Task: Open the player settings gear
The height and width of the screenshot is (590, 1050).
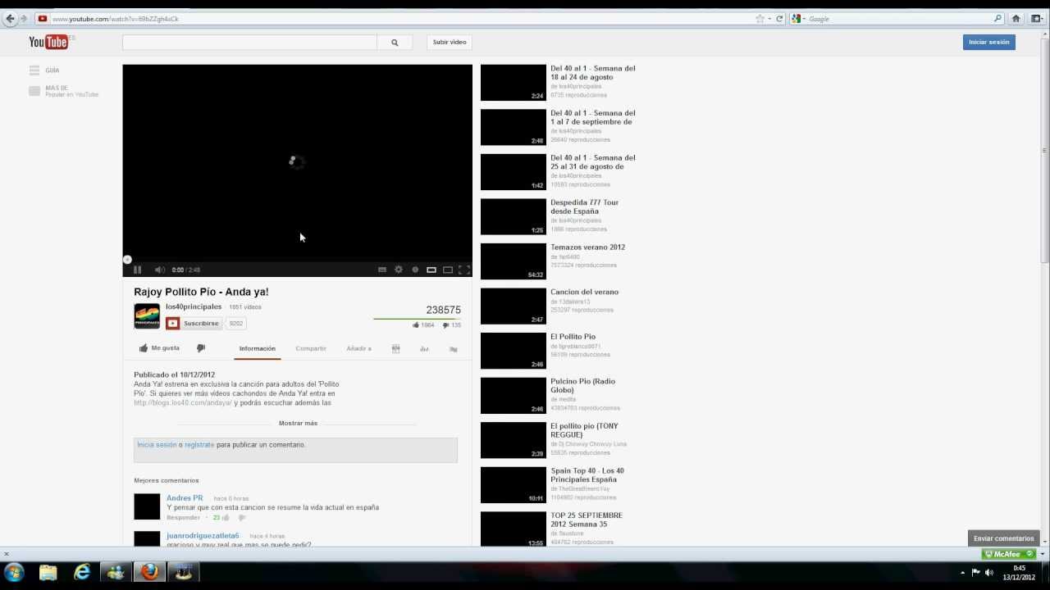Action: tap(399, 270)
